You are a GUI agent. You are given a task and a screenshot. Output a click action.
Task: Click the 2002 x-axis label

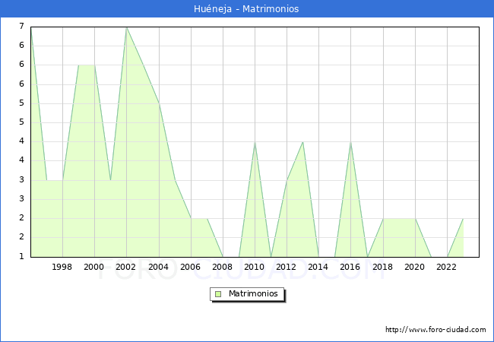coord(125,267)
